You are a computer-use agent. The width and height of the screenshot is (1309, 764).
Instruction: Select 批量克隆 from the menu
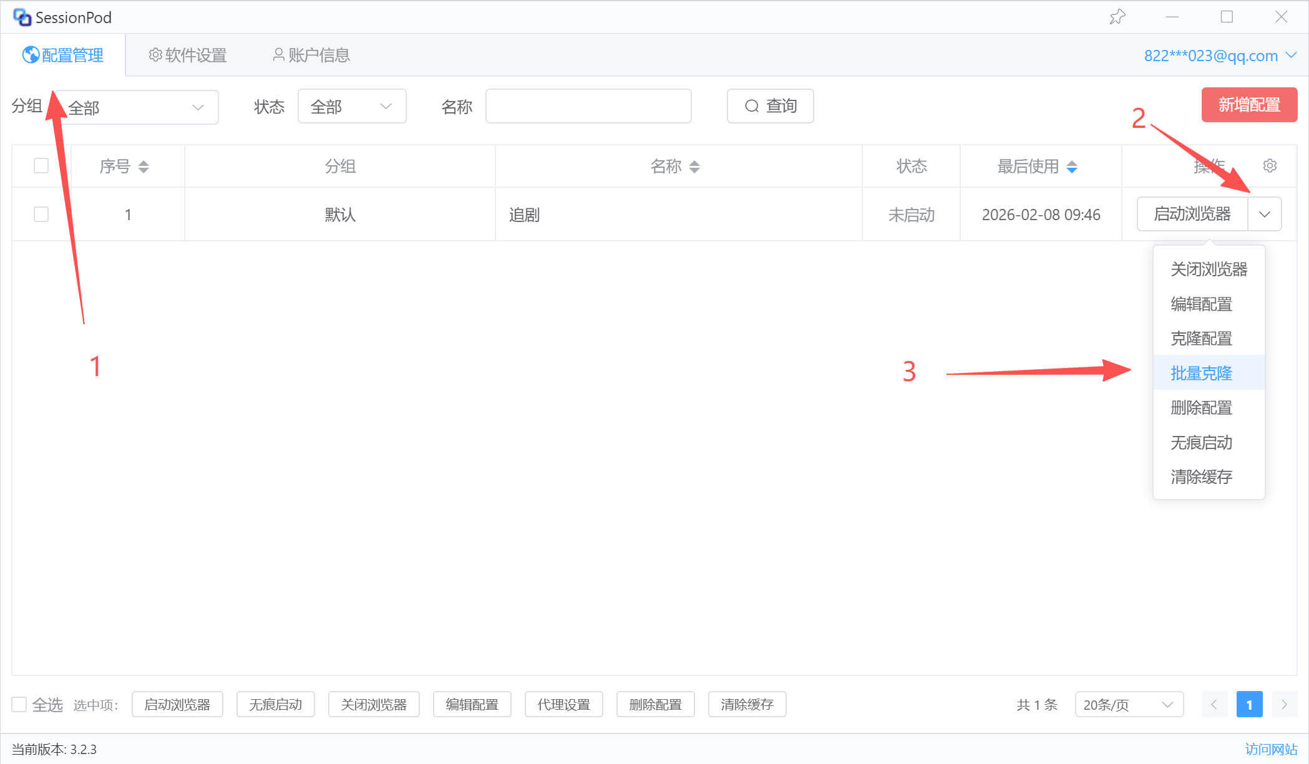[1201, 373]
